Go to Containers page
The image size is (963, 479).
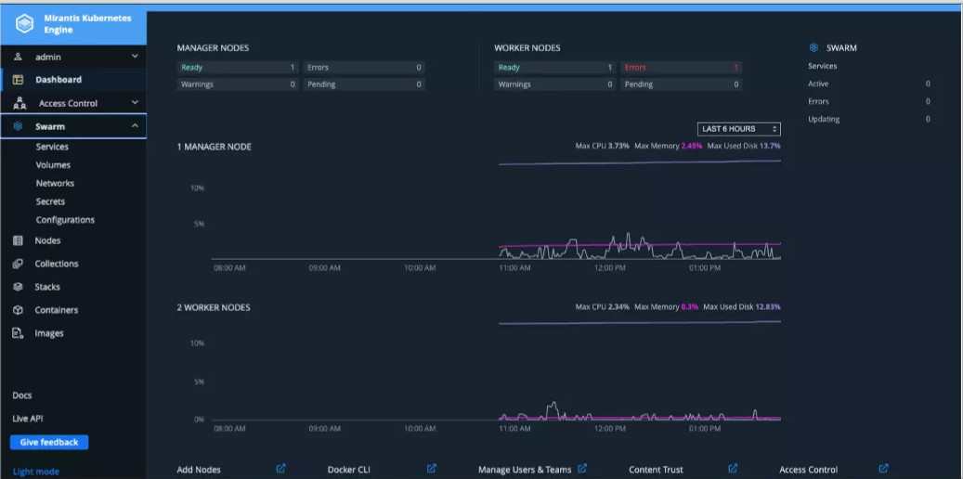coord(57,310)
